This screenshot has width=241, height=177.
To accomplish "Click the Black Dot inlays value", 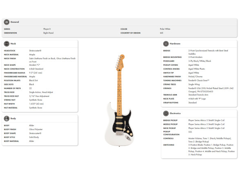I will point(33,80).
